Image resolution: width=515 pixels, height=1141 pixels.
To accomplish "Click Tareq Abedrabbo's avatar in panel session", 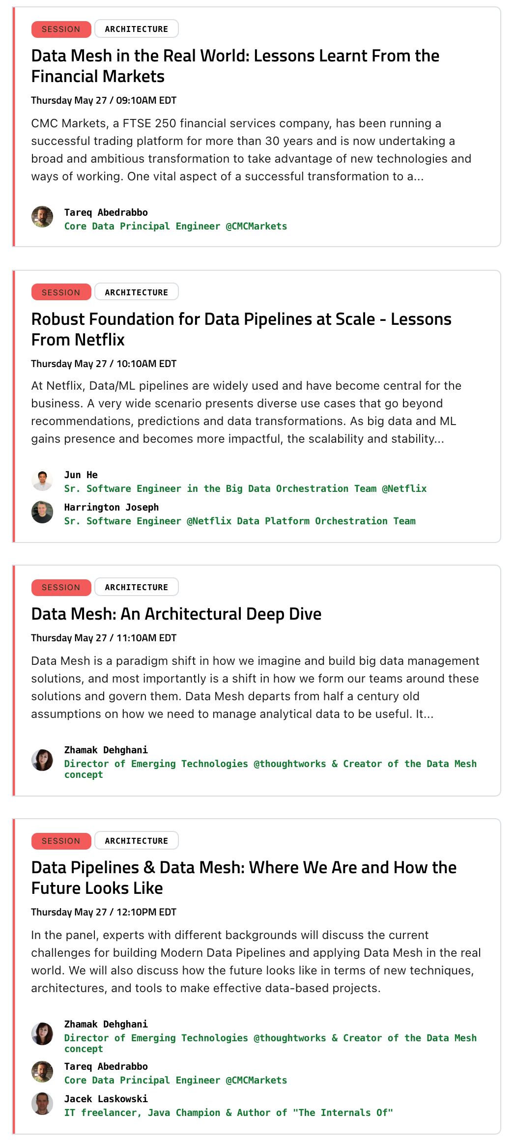I will pos(42,1071).
